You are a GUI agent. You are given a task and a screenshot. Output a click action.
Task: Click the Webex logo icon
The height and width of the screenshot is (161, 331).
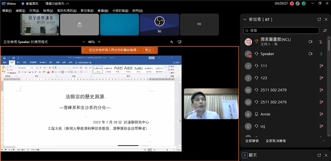click(4, 4)
